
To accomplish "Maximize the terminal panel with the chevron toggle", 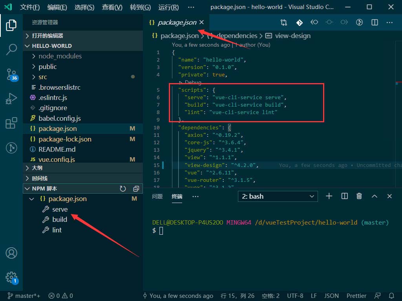I will (x=374, y=196).
